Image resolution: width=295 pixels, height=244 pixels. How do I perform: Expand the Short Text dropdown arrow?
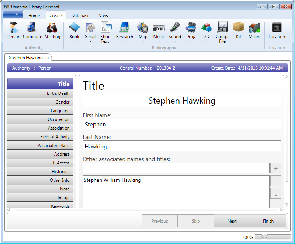click(x=111, y=41)
